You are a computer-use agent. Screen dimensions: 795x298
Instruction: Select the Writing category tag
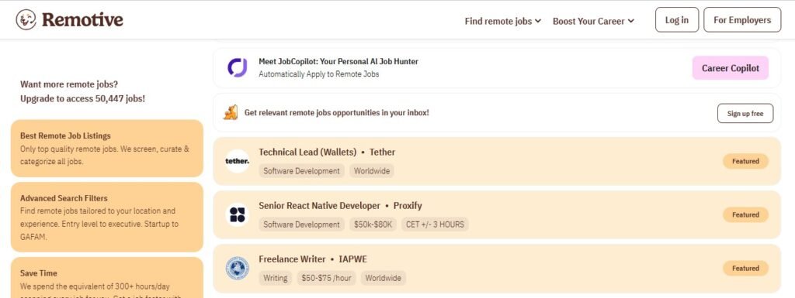pos(276,278)
